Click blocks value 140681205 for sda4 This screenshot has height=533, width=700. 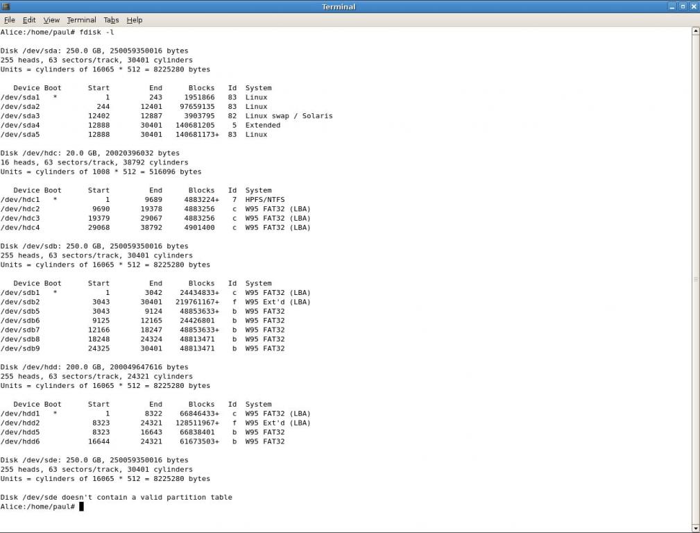195,126
